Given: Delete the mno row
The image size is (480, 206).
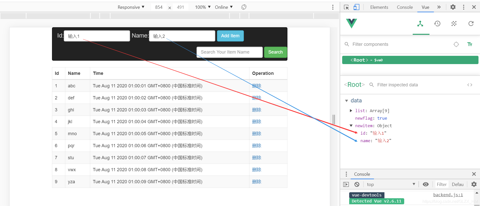Looking at the screenshot, I should (257, 134).
